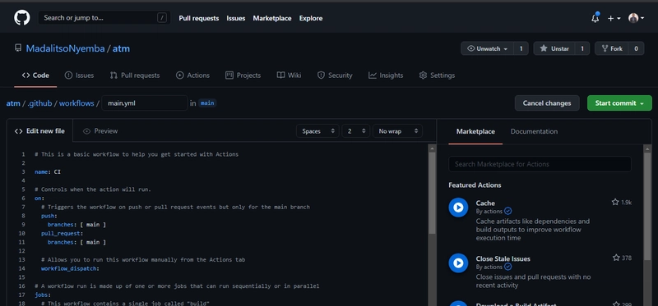Viewport: 658px width, 306px height.
Task: Expand the plus create-new menu
Action: tap(614, 18)
